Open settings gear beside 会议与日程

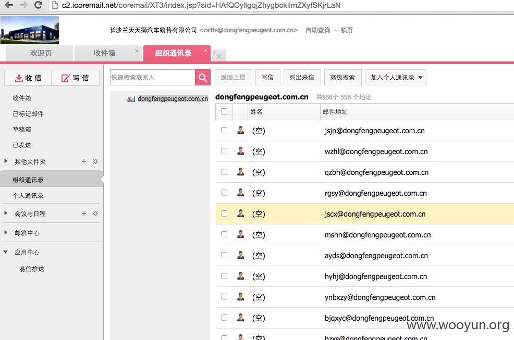coord(95,213)
